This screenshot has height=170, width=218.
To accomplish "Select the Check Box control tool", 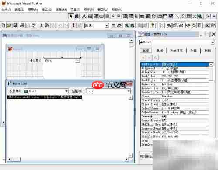I will pyautogui.click(x=119, y=16).
